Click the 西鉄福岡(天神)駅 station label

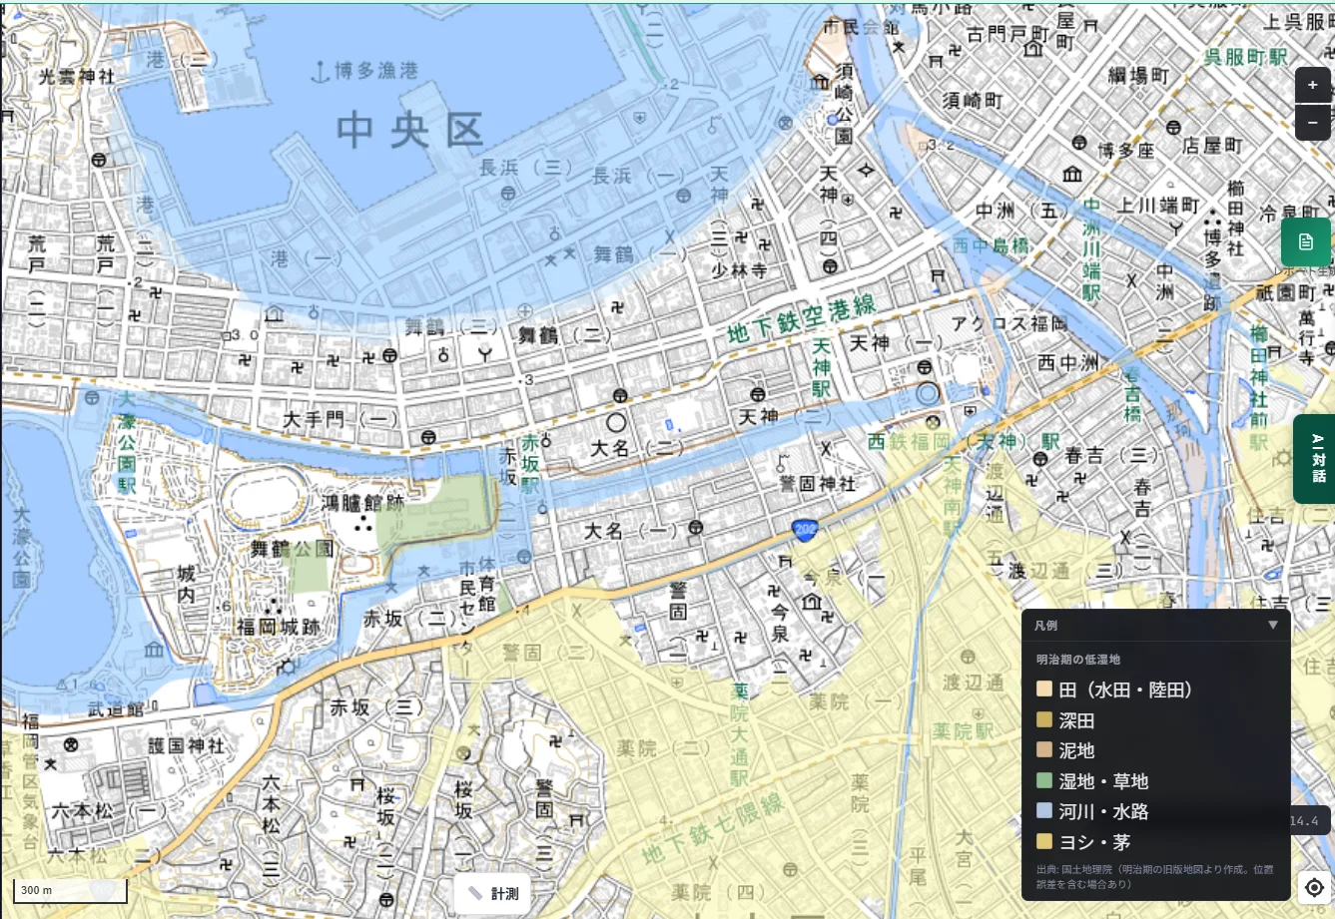tap(964, 441)
